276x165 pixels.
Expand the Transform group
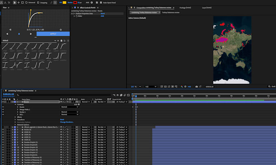pyautogui.click(x=15, y=120)
